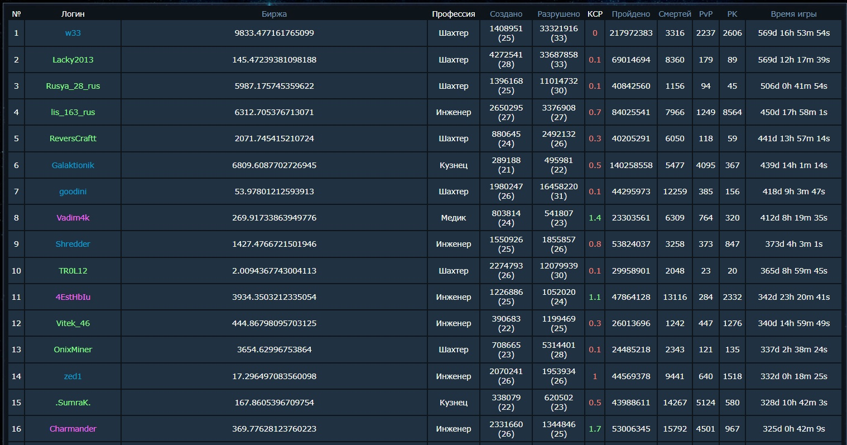Click the Профессия column header
The height and width of the screenshot is (445, 847).
(x=454, y=14)
